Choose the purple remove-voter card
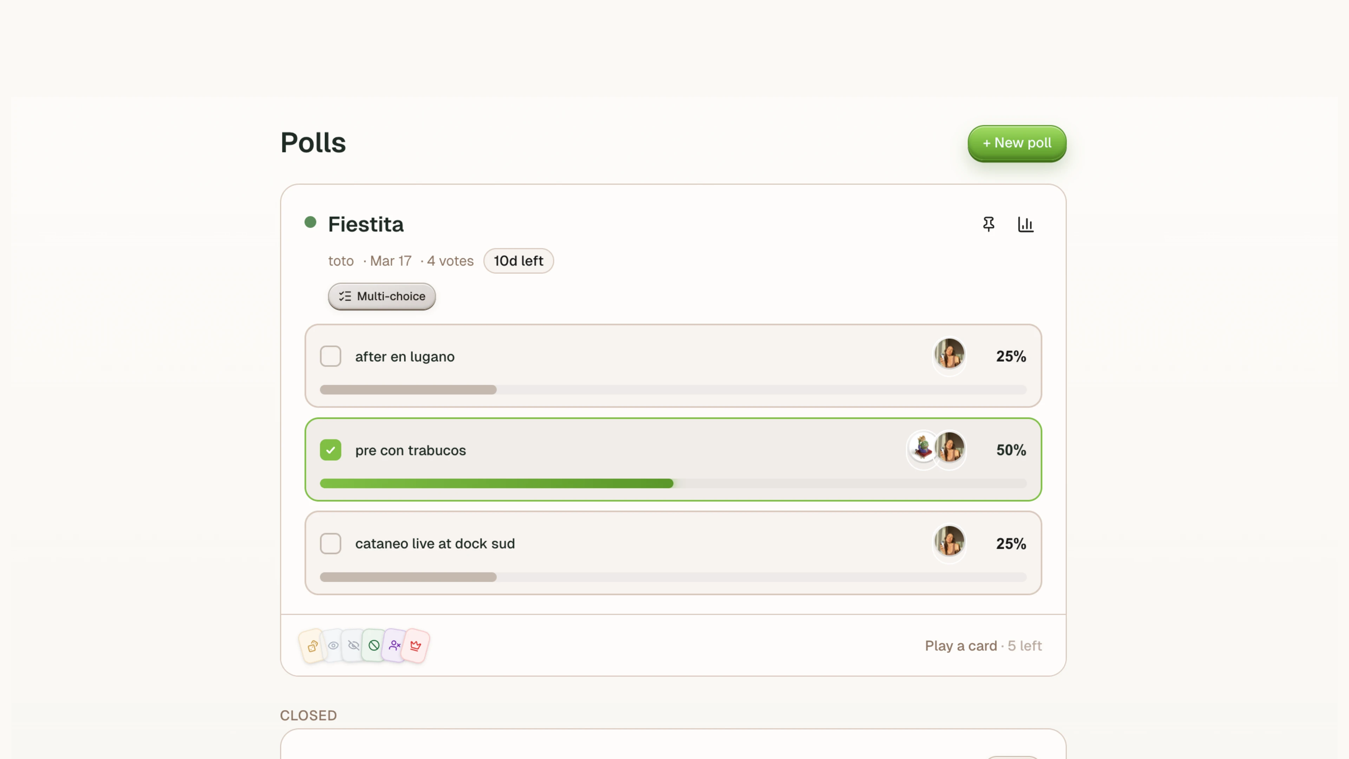Image resolution: width=1349 pixels, height=759 pixels. 394,646
